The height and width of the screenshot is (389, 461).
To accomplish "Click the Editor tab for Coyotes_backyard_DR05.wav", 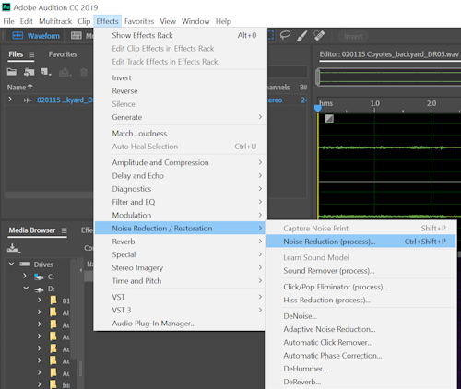I will tap(389, 54).
